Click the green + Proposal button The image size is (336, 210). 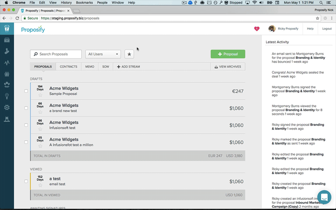pos(228,54)
